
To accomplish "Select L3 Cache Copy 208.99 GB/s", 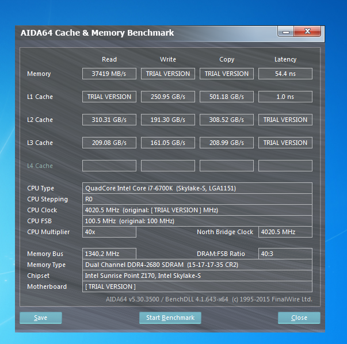I will pyautogui.click(x=227, y=143).
